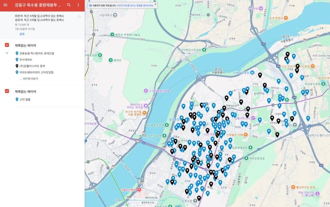Image resolution: width=330 pixels, height=207 pixels.
Task: Open the hamburger menu in the header
Action: point(5,5)
